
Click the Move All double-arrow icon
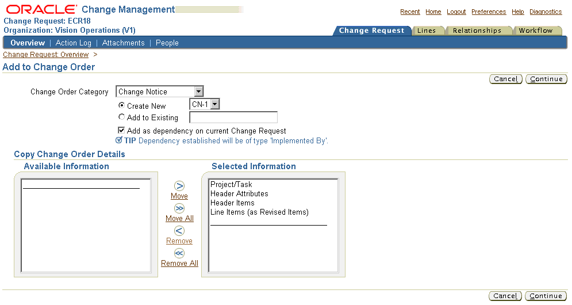click(x=179, y=208)
